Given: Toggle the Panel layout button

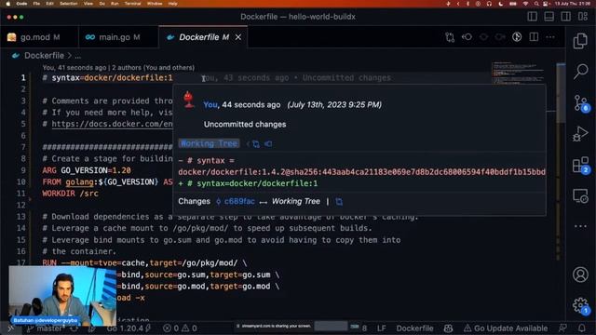Looking at the screenshot, I should (x=549, y=17).
